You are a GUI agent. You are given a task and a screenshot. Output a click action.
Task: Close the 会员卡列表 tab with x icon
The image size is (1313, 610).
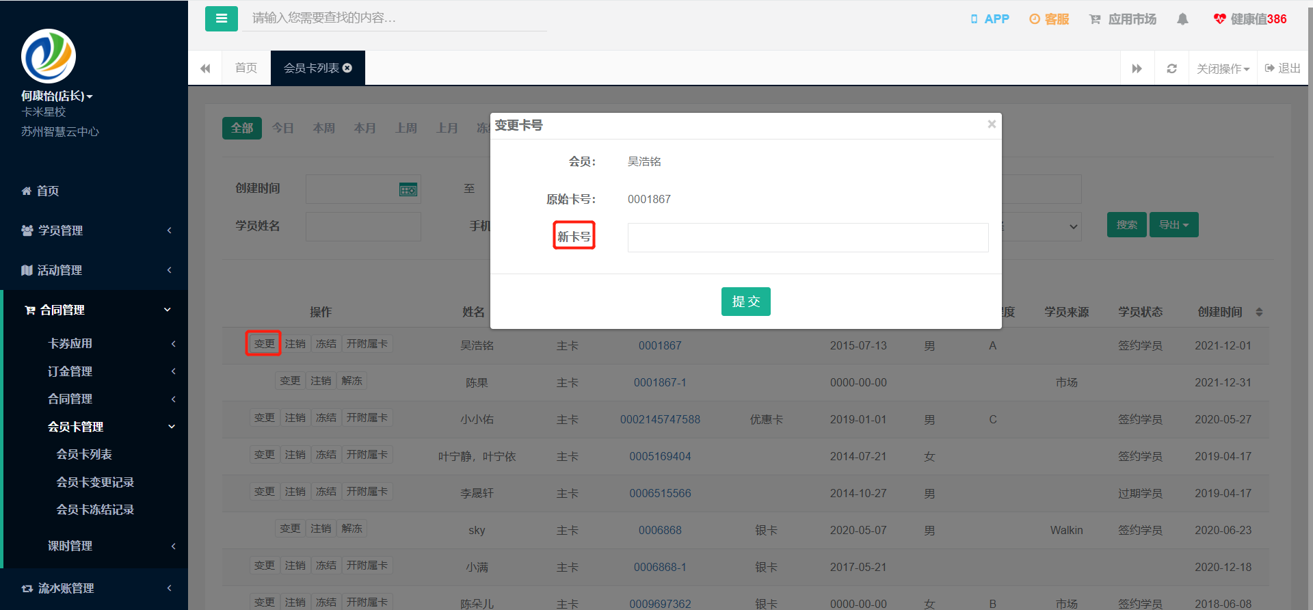tap(347, 68)
